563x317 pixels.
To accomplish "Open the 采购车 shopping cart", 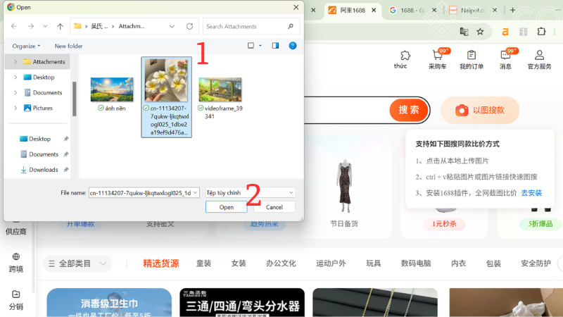I will (437, 60).
